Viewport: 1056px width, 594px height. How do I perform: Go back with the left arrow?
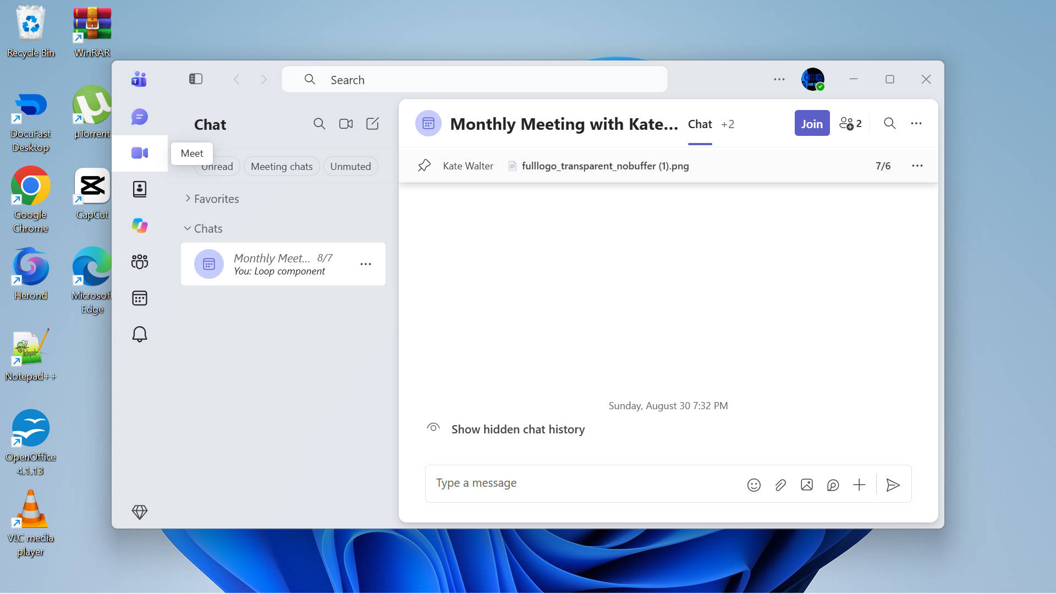coord(237,79)
